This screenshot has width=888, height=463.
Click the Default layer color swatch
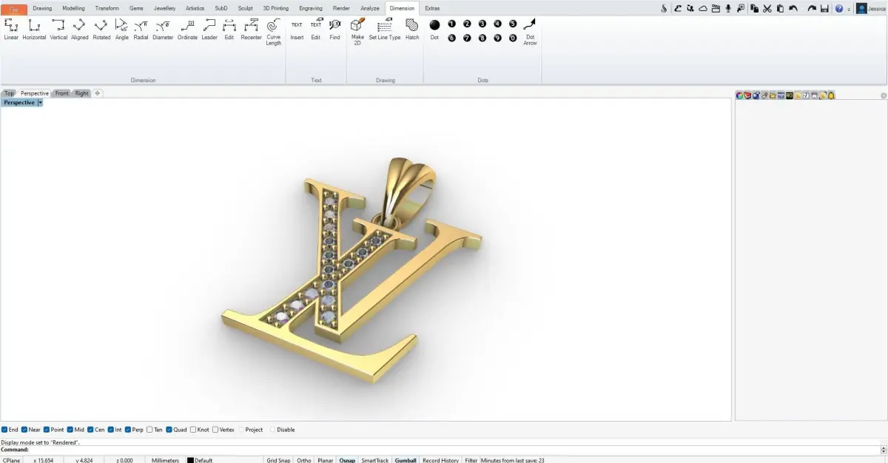190,460
